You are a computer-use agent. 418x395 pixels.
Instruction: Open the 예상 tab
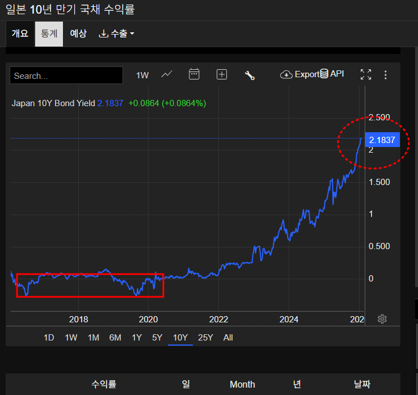tap(78, 33)
